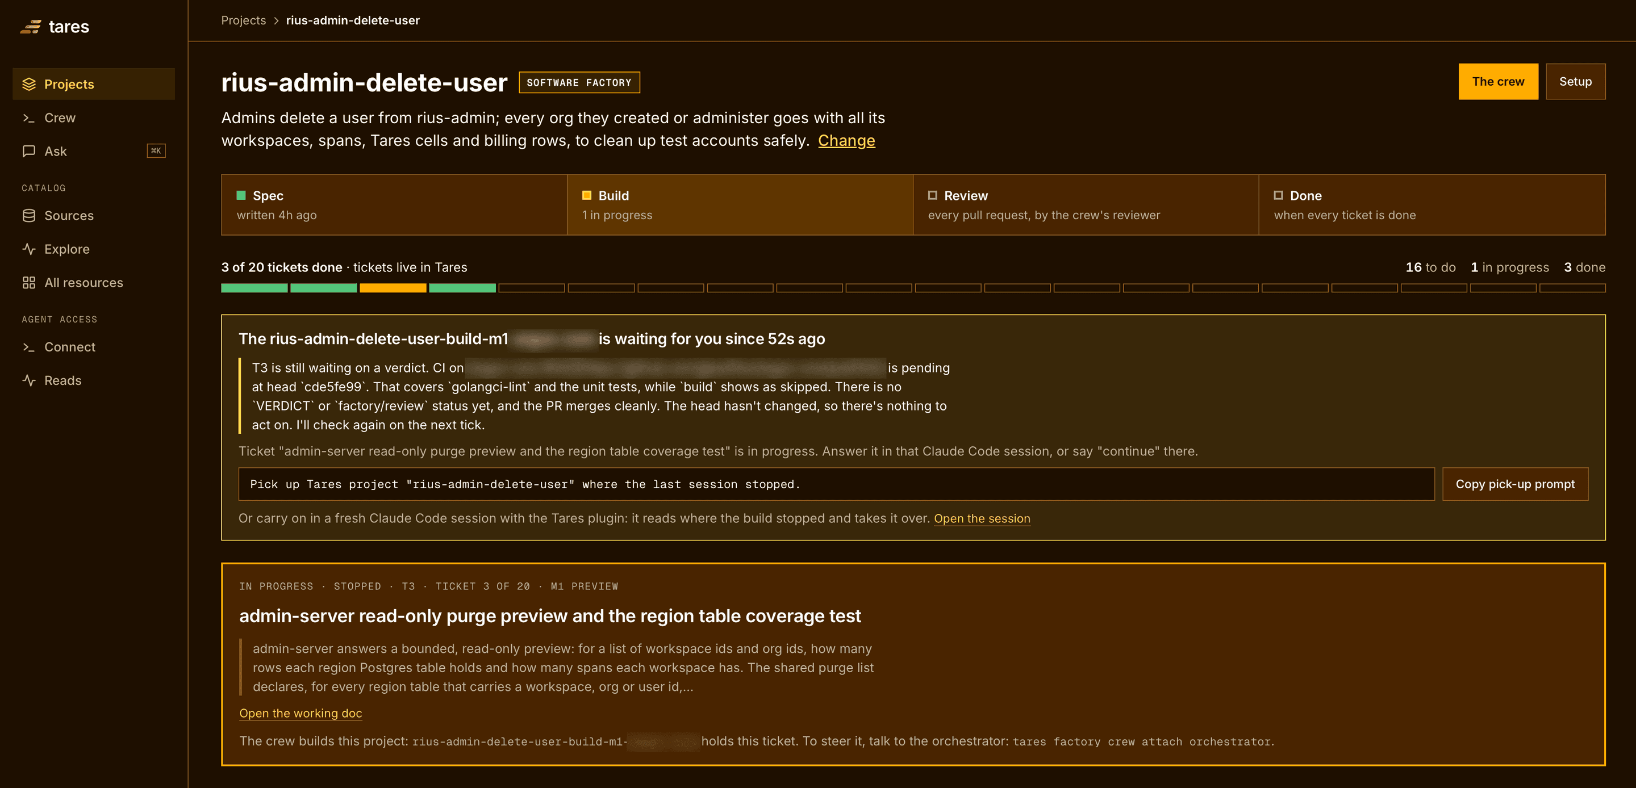1636x788 pixels.
Task: Click the ticket title 'admin-server read-only purge preview'
Action: tap(550, 616)
